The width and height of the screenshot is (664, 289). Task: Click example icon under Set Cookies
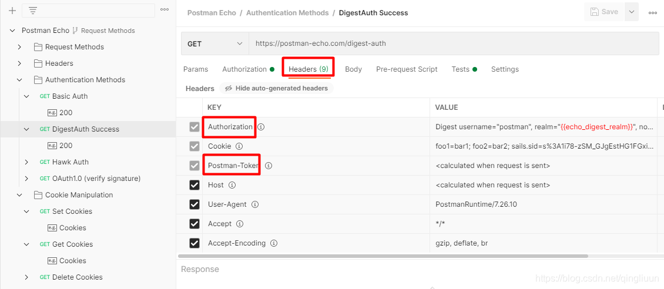tap(52, 228)
